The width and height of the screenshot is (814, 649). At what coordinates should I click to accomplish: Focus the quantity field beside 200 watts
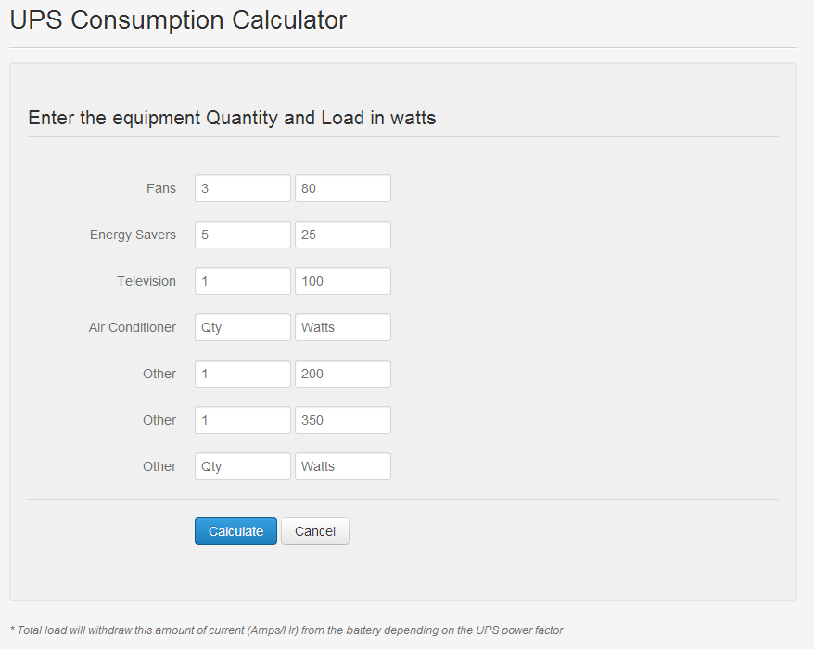243,374
